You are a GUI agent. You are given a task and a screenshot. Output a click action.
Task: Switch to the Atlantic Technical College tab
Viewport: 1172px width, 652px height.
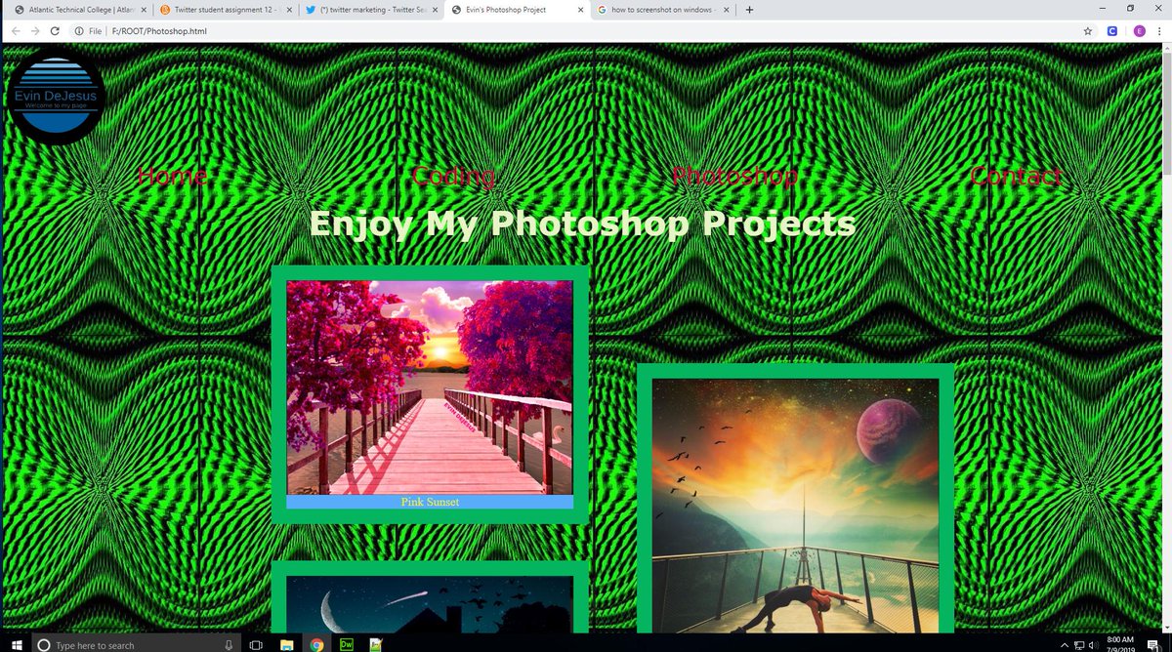click(78, 10)
